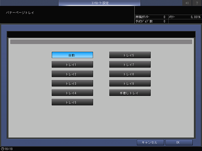Click the 原稿カウンター counter label
Image resolution: width=202 pixels, height=151 pixels.
(142, 17)
